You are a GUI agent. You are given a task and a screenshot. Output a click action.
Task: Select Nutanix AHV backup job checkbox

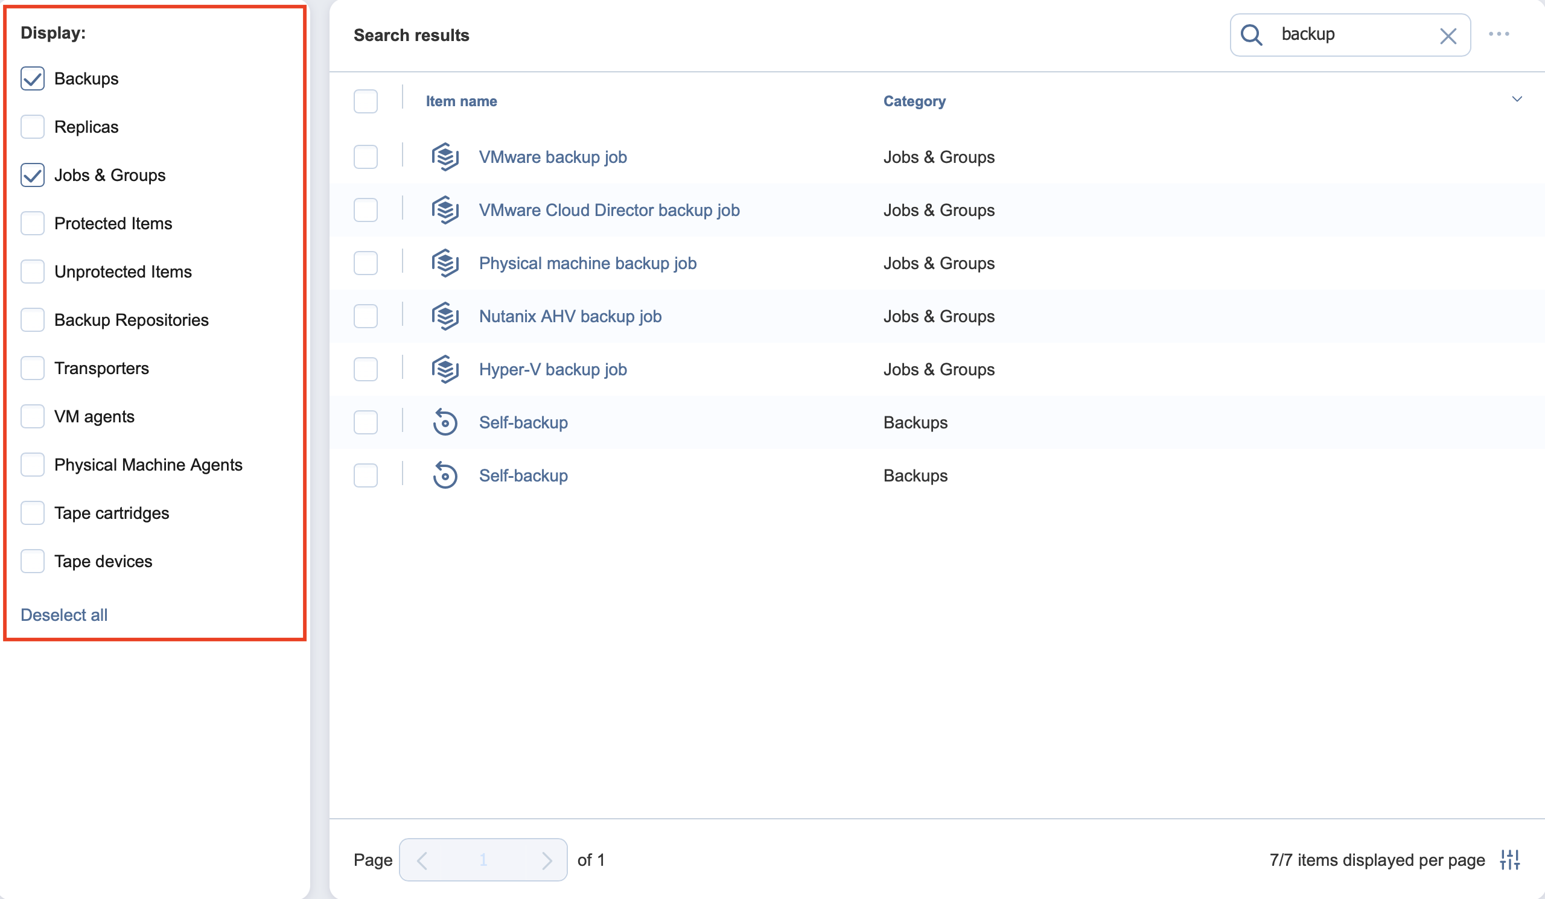pyautogui.click(x=365, y=316)
